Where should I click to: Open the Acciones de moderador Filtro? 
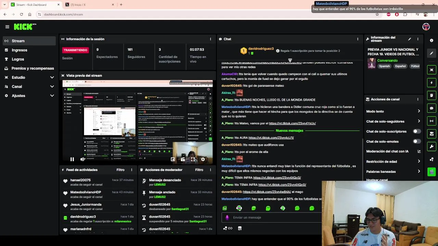click(199, 170)
